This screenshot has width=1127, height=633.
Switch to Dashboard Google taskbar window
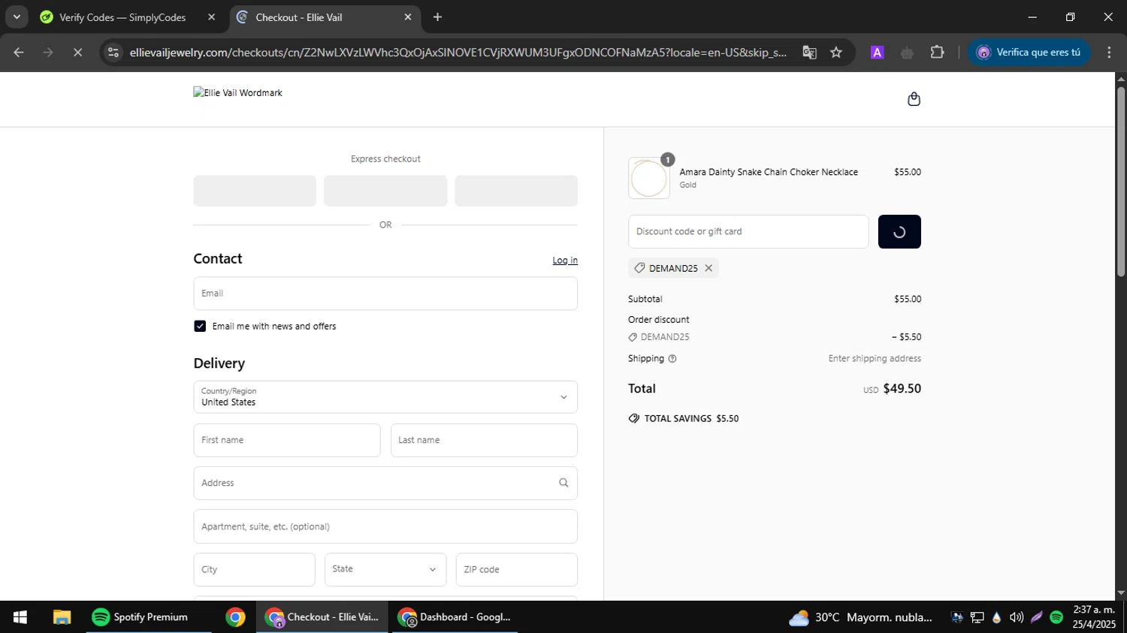tap(454, 617)
